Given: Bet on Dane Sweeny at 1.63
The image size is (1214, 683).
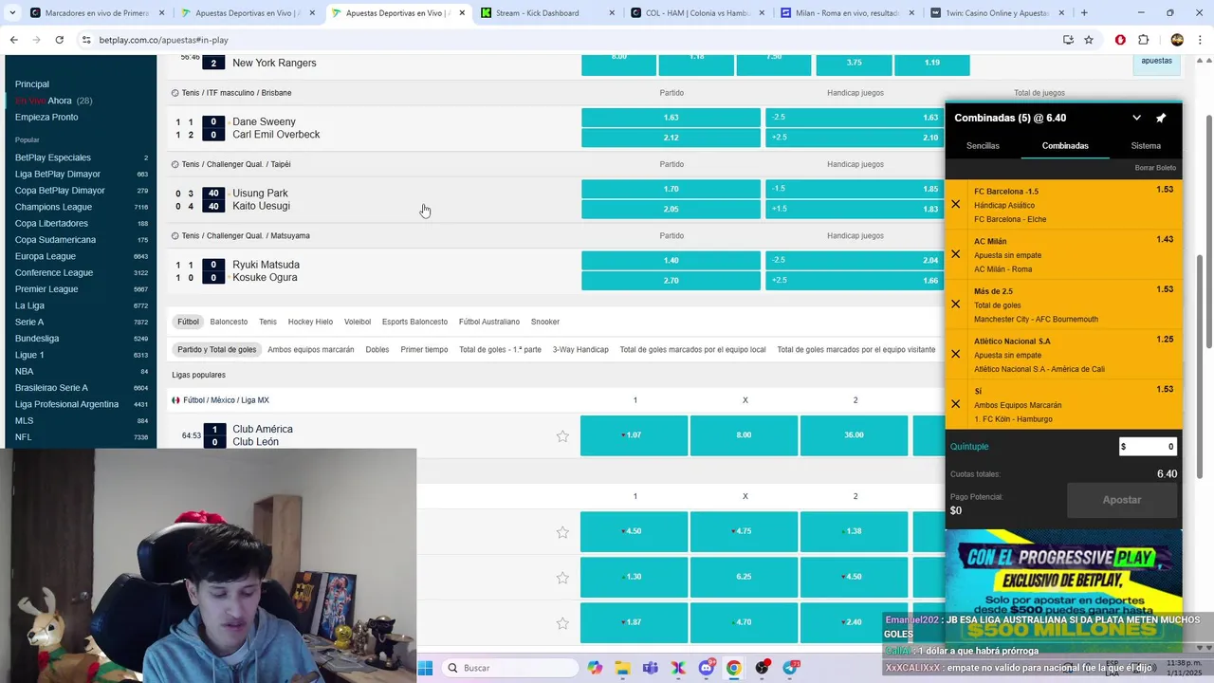Looking at the screenshot, I should (x=671, y=118).
